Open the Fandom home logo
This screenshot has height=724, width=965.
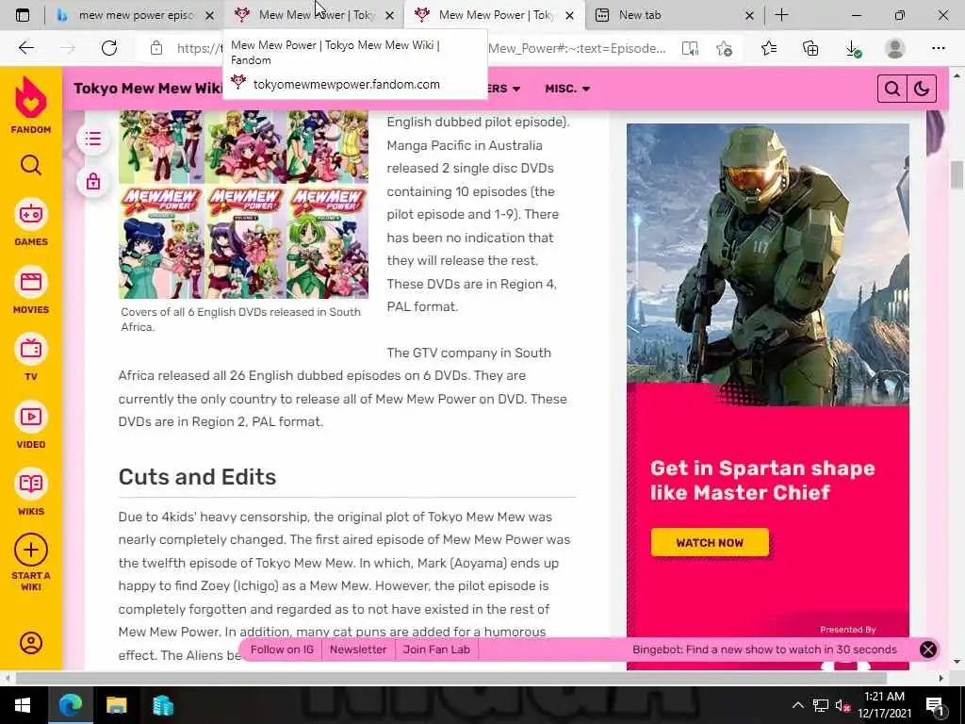click(x=31, y=105)
